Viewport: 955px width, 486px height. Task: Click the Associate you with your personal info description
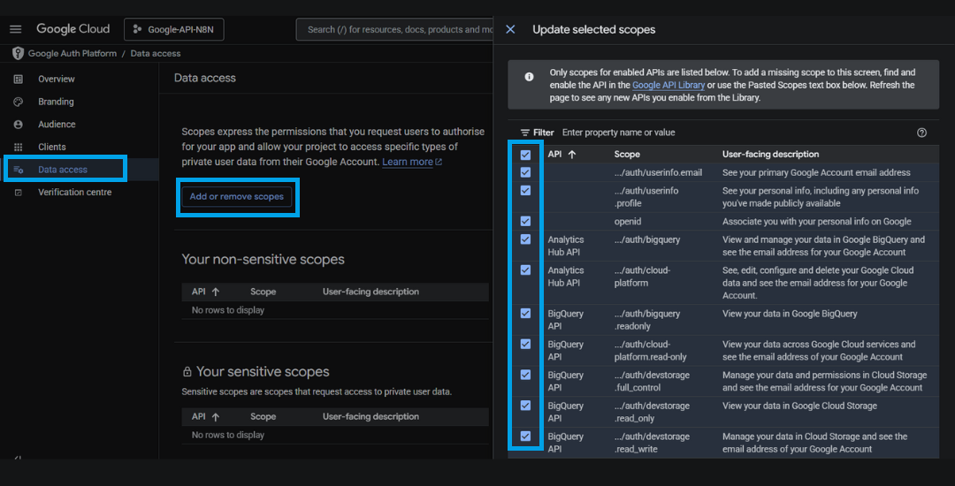817,222
